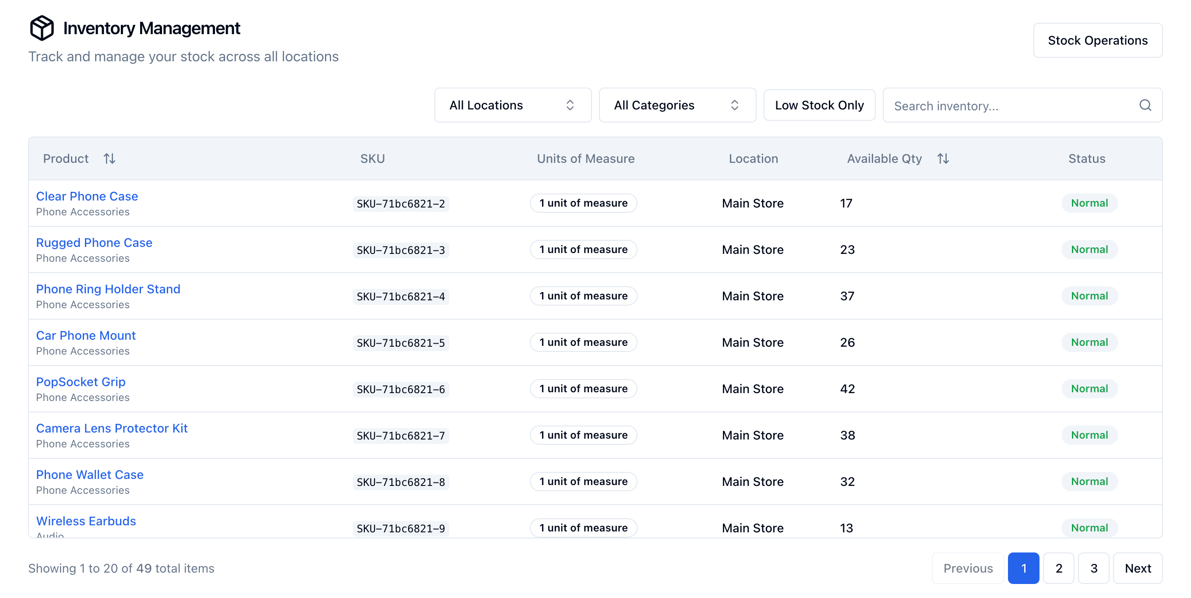Click unit of measure badge for Clear Phone Case
Screen dimensions: 1191x598
[x=584, y=203]
